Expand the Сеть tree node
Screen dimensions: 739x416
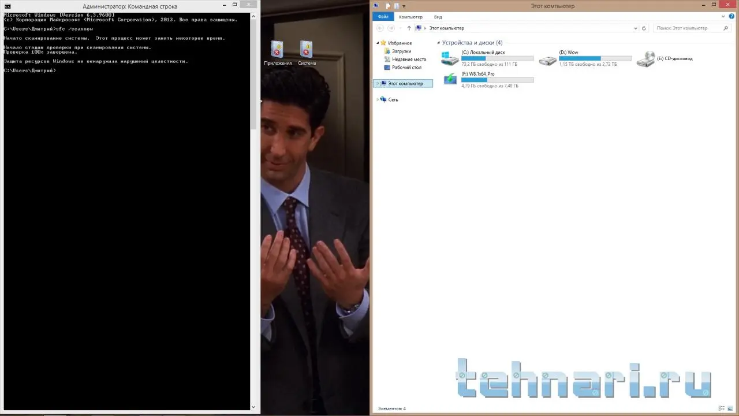pos(377,100)
